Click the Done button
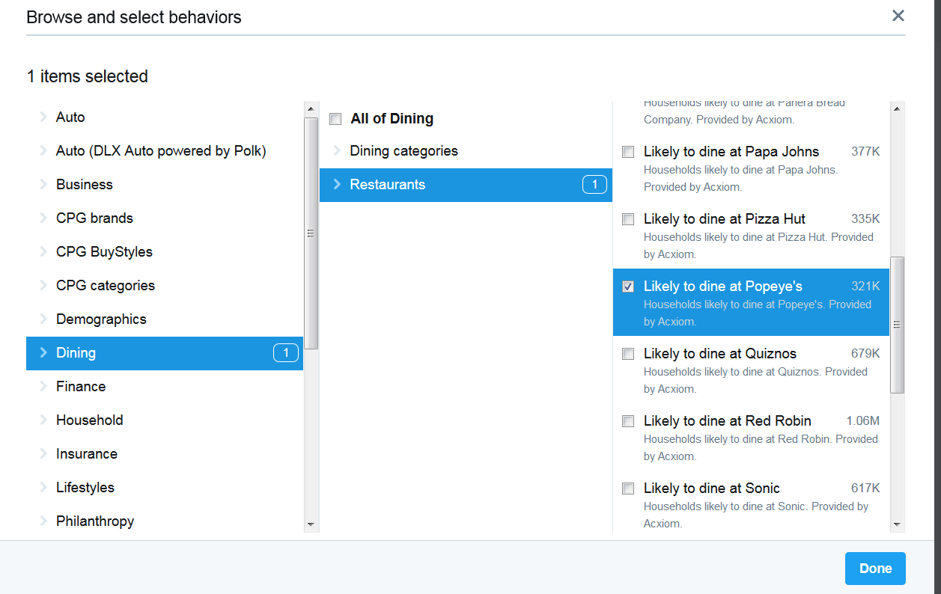The width and height of the screenshot is (941, 594). [874, 569]
